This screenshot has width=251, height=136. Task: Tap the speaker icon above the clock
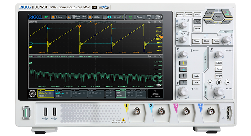pos(155,91)
